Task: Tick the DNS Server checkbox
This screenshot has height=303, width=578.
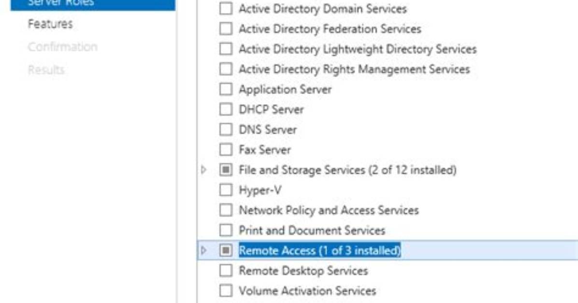Action: [226, 130]
